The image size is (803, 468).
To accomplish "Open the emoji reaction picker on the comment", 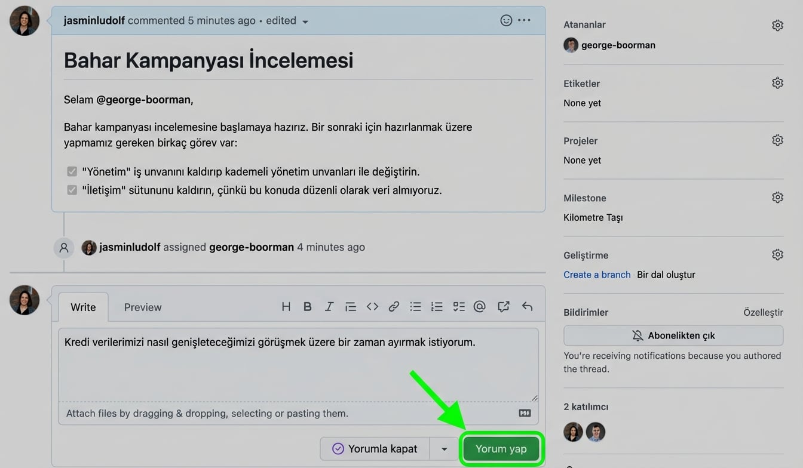I will click(x=505, y=20).
